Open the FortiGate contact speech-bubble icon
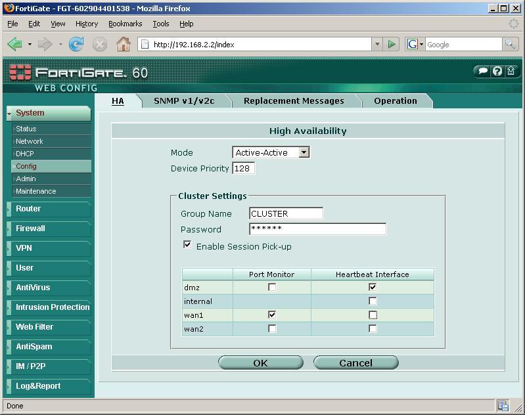525x415 pixels. click(483, 71)
